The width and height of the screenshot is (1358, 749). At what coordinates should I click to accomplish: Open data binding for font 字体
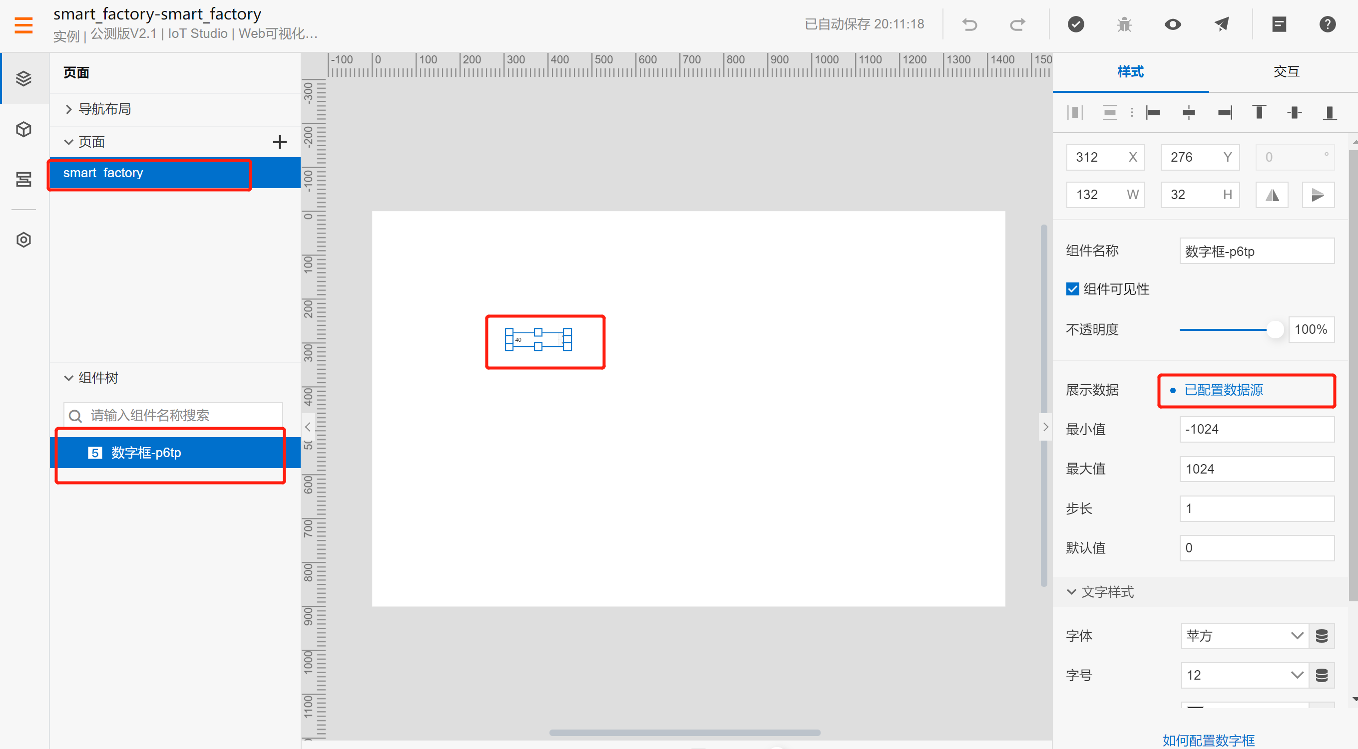[x=1322, y=636]
